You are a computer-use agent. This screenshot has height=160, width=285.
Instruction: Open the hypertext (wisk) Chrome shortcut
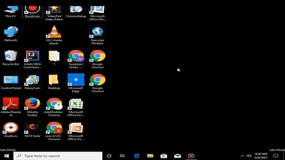point(76,60)
